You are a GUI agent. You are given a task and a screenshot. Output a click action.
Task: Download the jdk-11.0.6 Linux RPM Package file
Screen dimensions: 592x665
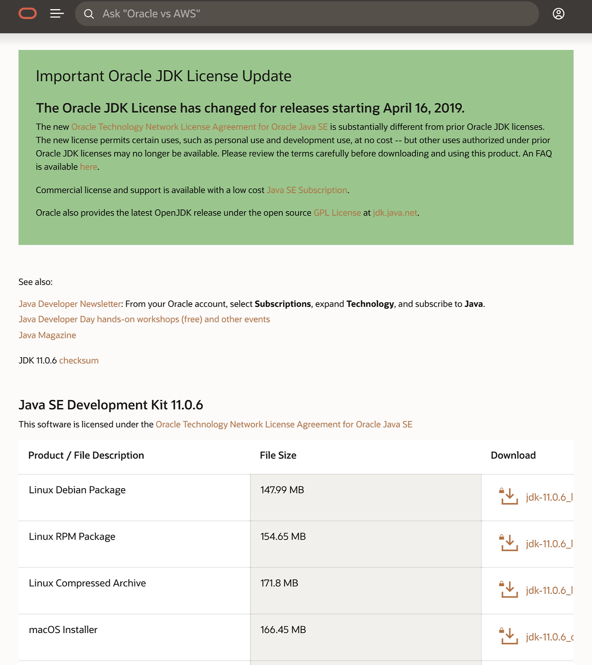(x=549, y=544)
